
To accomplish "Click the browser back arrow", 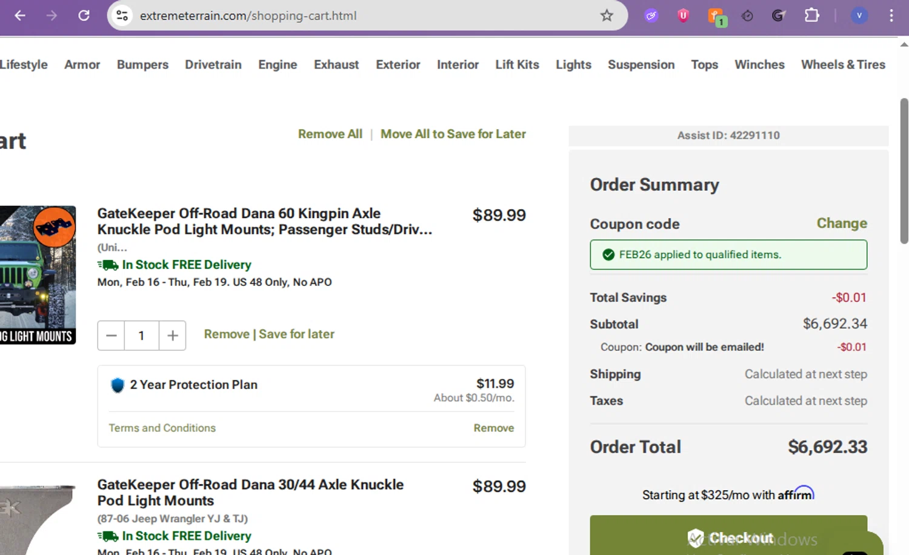I will point(20,16).
